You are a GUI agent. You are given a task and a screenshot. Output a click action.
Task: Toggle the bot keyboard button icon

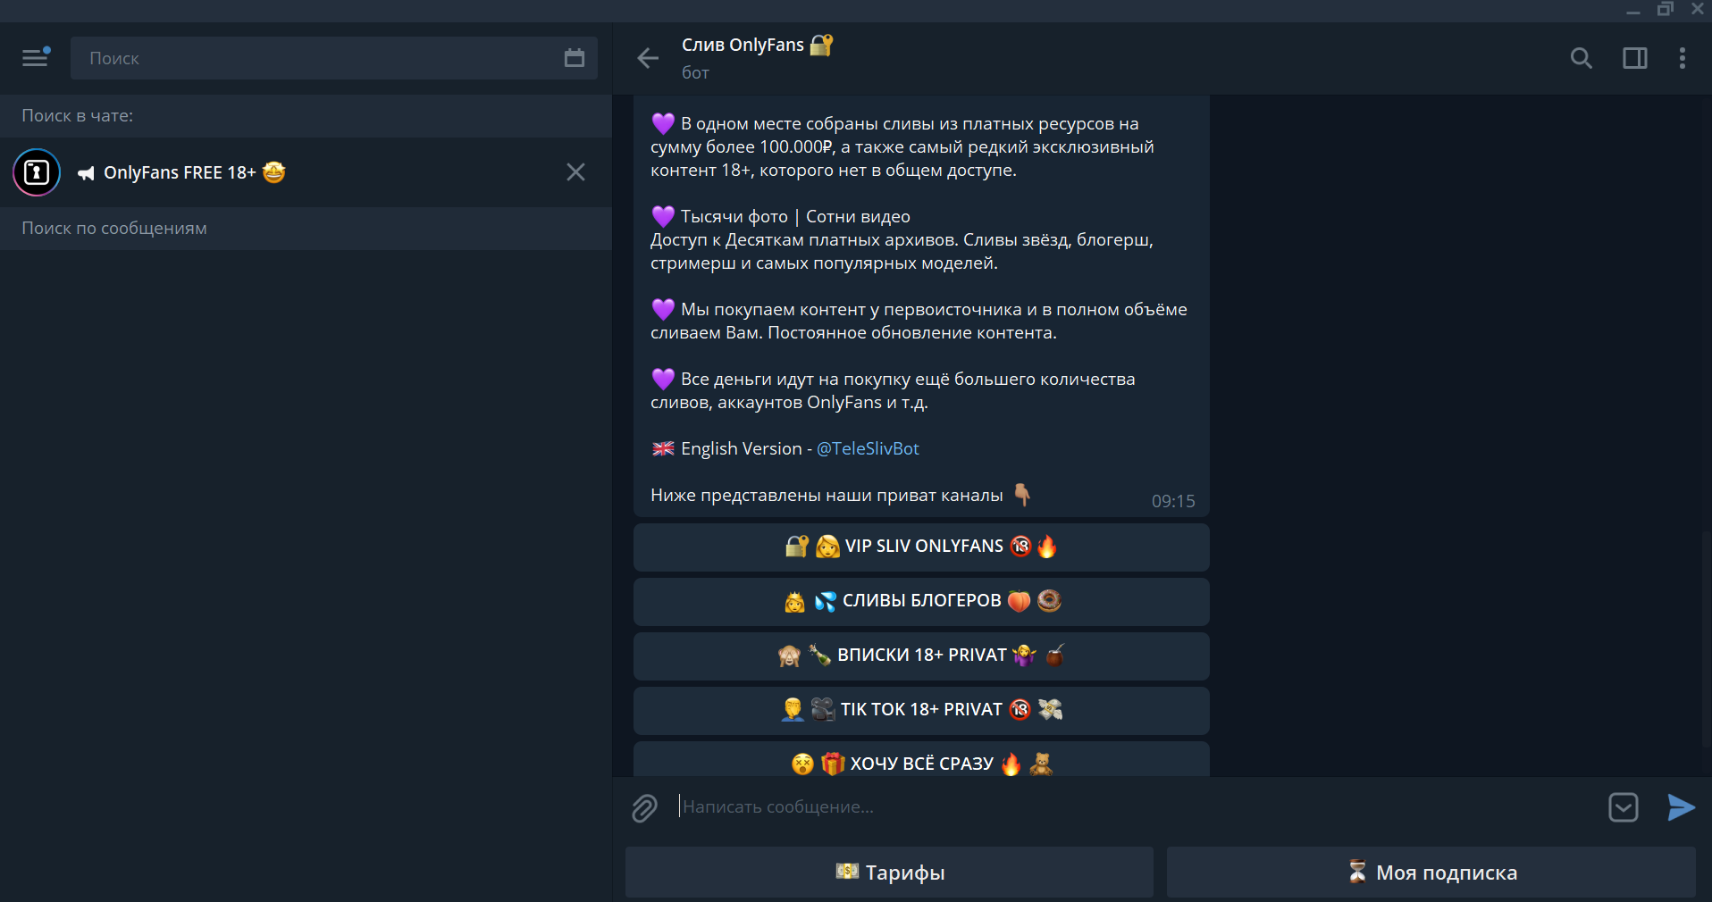tap(1624, 807)
